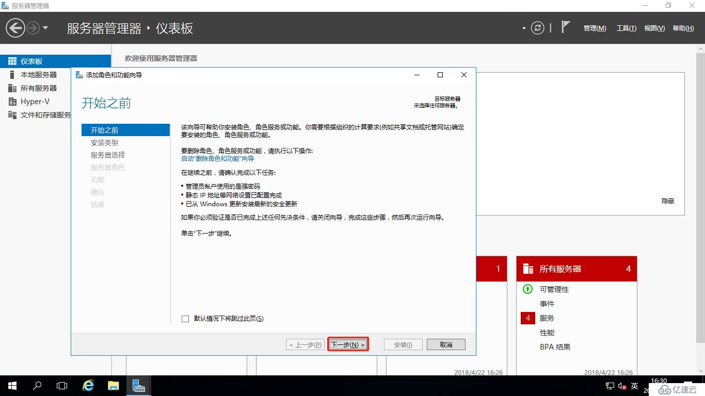Click the 下一步(N) button
This screenshot has height=396, width=705.
pos(348,344)
